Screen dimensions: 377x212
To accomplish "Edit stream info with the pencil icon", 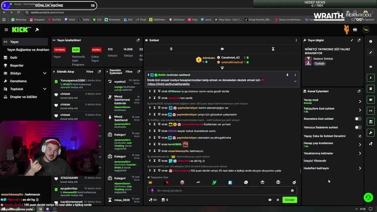I will pyautogui.click(x=352, y=40).
